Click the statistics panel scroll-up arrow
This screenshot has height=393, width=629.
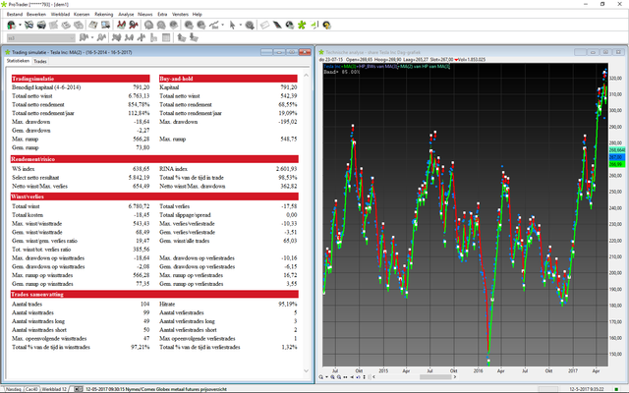(x=307, y=75)
